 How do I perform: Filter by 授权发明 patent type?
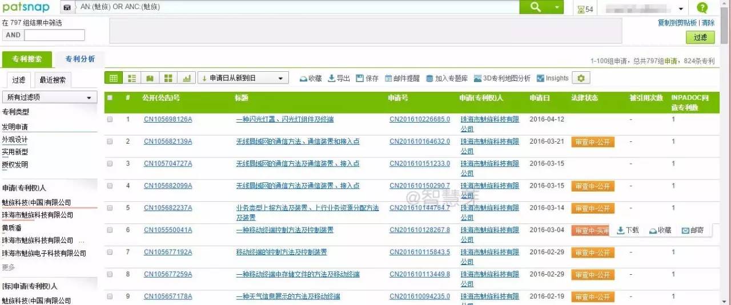(15, 165)
